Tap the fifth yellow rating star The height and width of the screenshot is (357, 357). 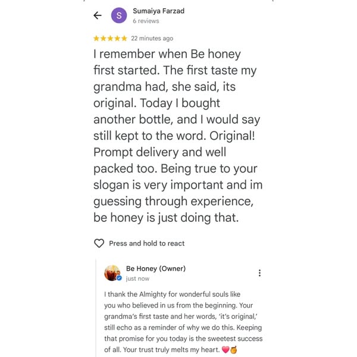[x=124, y=39]
